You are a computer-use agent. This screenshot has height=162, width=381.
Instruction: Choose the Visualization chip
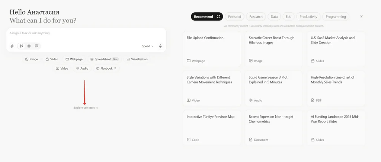pyautogui.click(x=137, y=59)
